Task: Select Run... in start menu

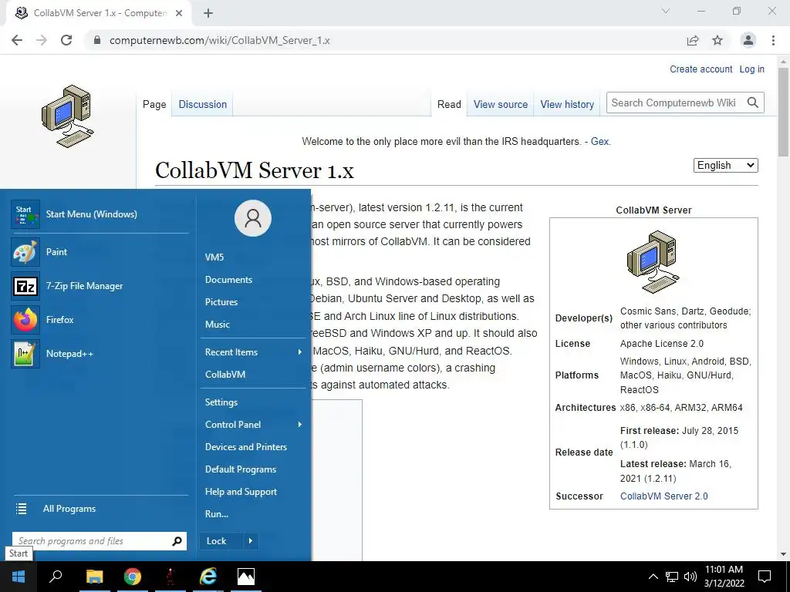Action: tap(217, 514)
